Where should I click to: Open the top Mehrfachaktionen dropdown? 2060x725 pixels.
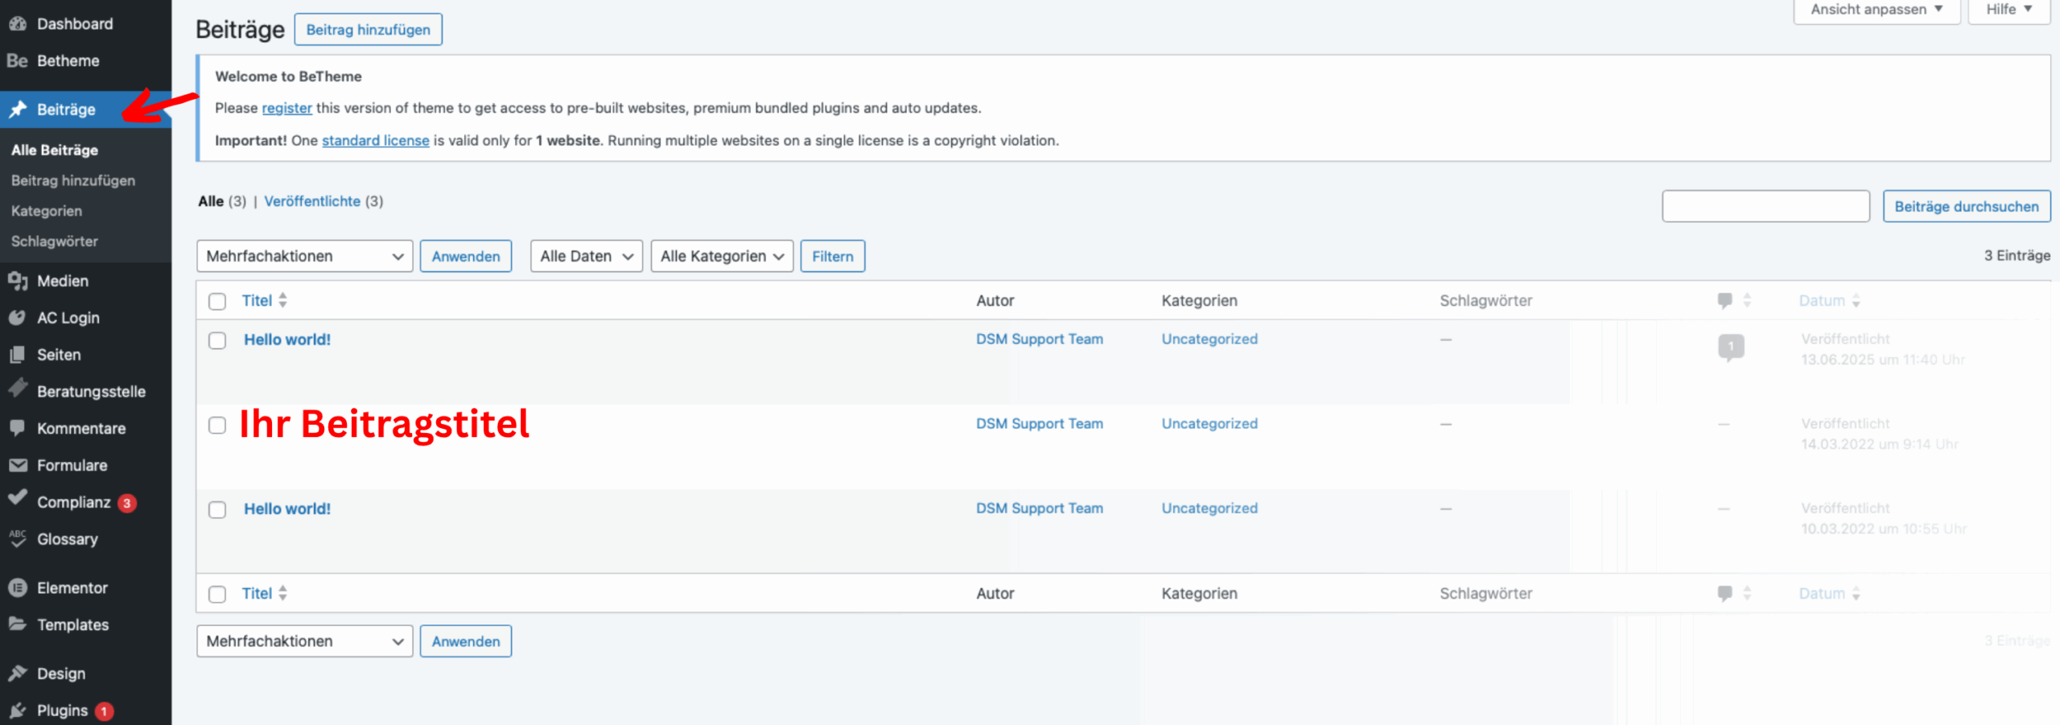tap(304, 256)
